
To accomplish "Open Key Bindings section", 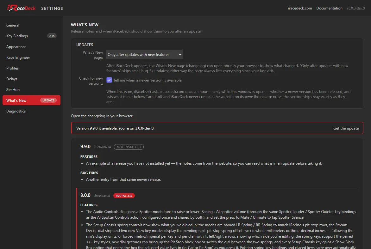I will (31, 36).
